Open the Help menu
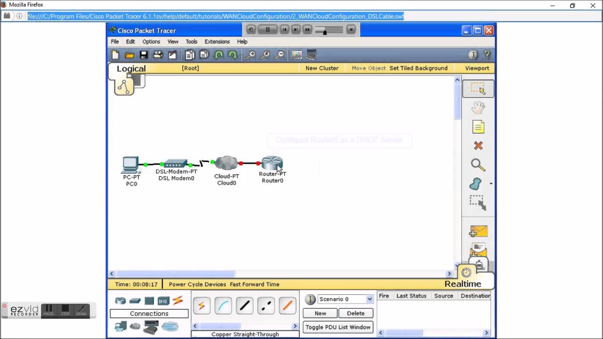This screenshot has width=603, height=339. (x=242, y=41)
